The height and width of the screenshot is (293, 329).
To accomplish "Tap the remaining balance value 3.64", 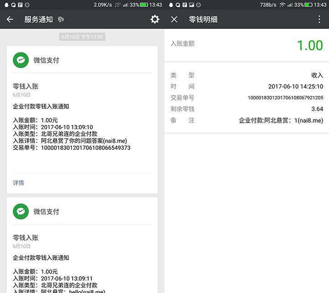I will (x=317, y=109).
